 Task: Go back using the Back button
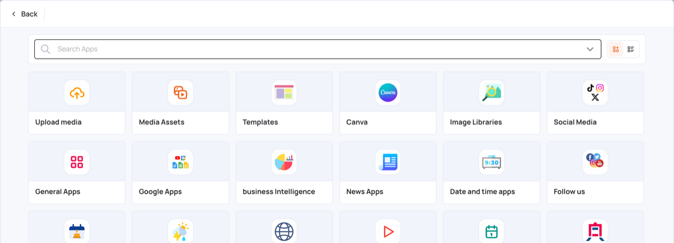point(24,14)
